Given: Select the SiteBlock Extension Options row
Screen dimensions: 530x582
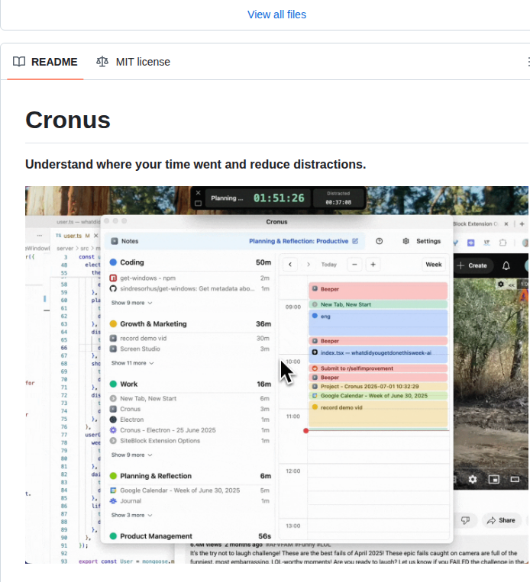Looking at the screenshot, I should 189,441.
